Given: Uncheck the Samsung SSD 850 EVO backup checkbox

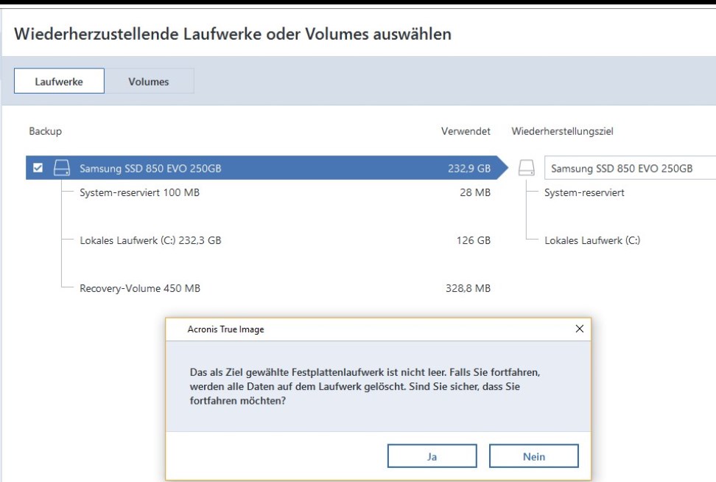Looking at the screenshot, I should [38, 168].
